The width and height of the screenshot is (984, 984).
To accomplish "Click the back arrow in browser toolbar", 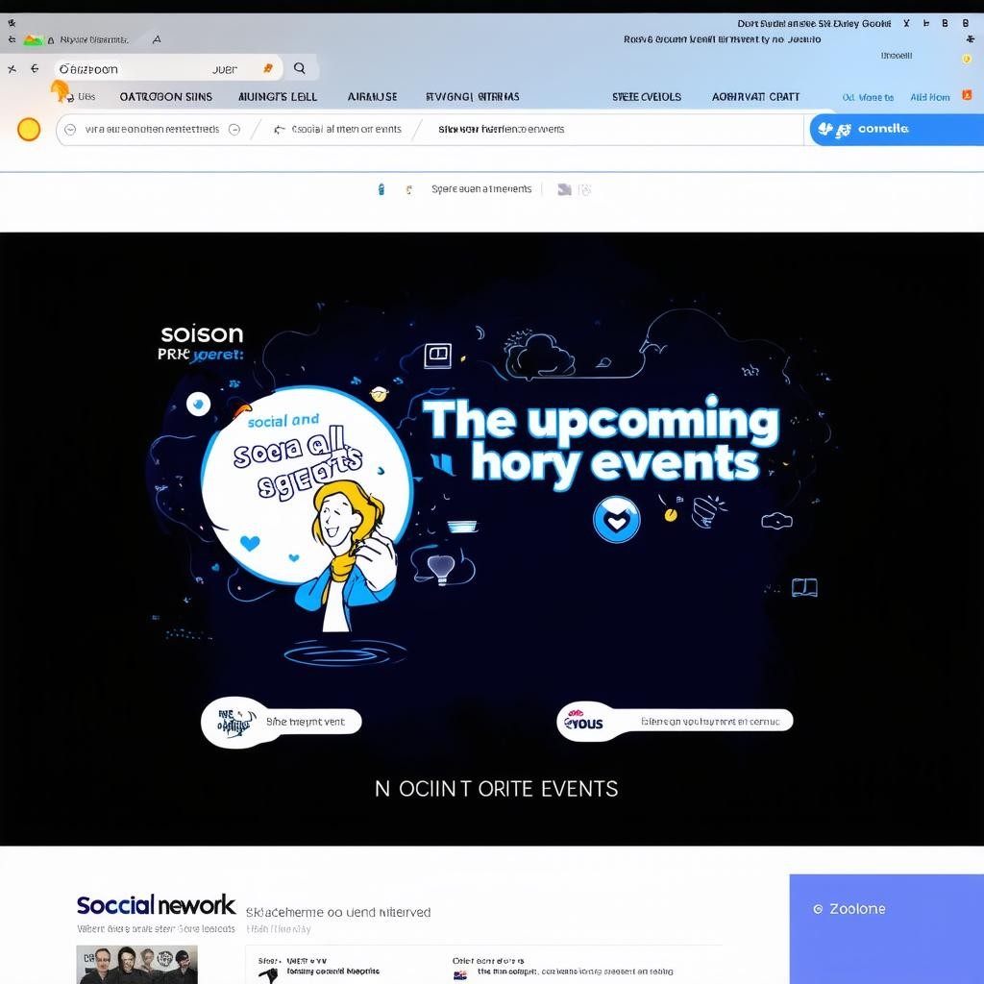I will tap(35, 68).
